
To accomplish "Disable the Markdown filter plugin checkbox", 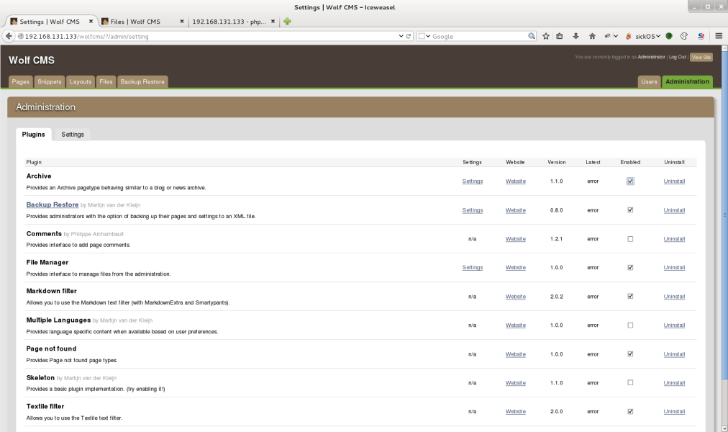I will [x=630, y=297].
